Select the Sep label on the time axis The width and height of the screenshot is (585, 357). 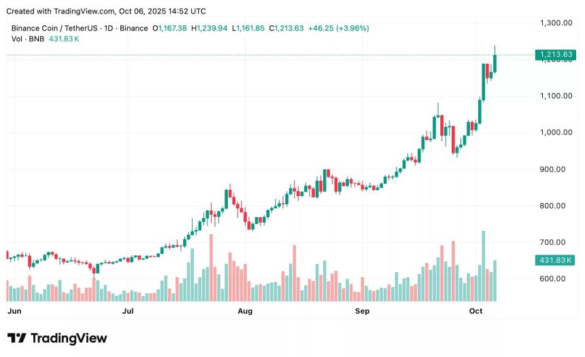(x=363, y=312)
